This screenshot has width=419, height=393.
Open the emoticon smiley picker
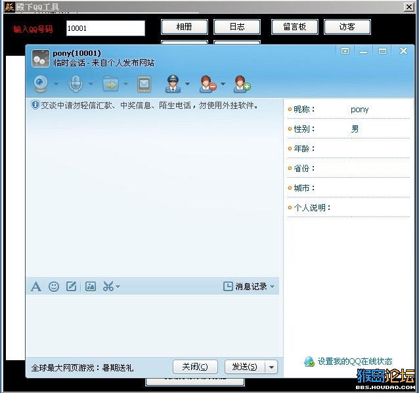tap(54, 287)
